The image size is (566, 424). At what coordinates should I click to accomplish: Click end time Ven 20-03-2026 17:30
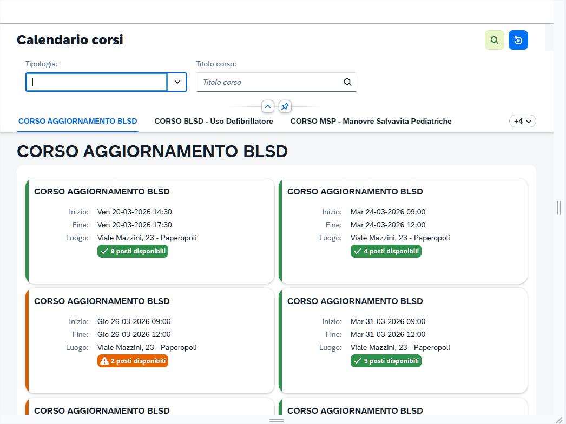135,225
